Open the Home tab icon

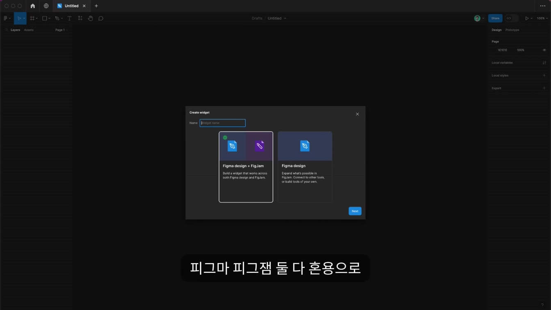[33, 6]
